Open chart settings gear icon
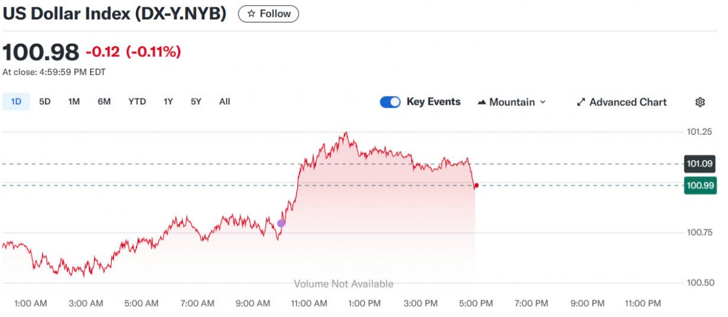 coord(700,102)
